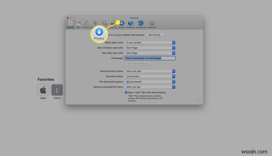Click the help question mark button
This screenshot has height=156, width=272.
coord(198,100)
